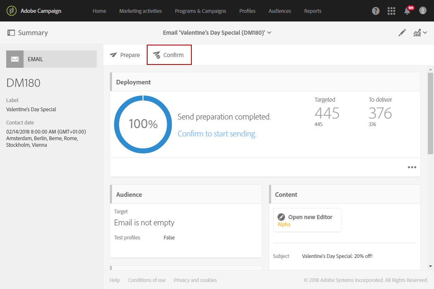Open Privacy and cookies link
Screen dimensions: 434x289
(x=195, y=280)
